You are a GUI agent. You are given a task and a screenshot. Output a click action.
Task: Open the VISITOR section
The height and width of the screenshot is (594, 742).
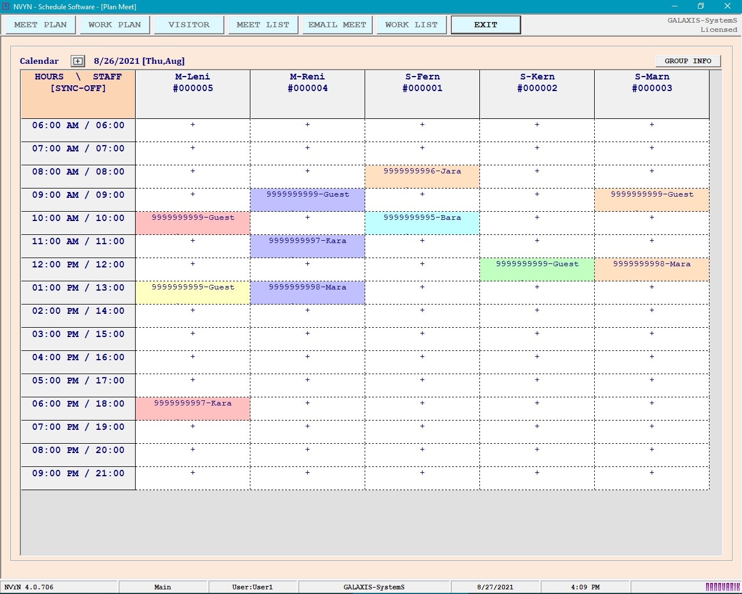click(189, 25)
